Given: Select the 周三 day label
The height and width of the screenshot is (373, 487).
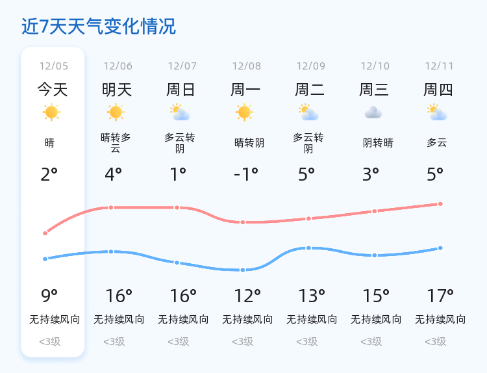Looking at the screenshot, I should pos(374,89).
